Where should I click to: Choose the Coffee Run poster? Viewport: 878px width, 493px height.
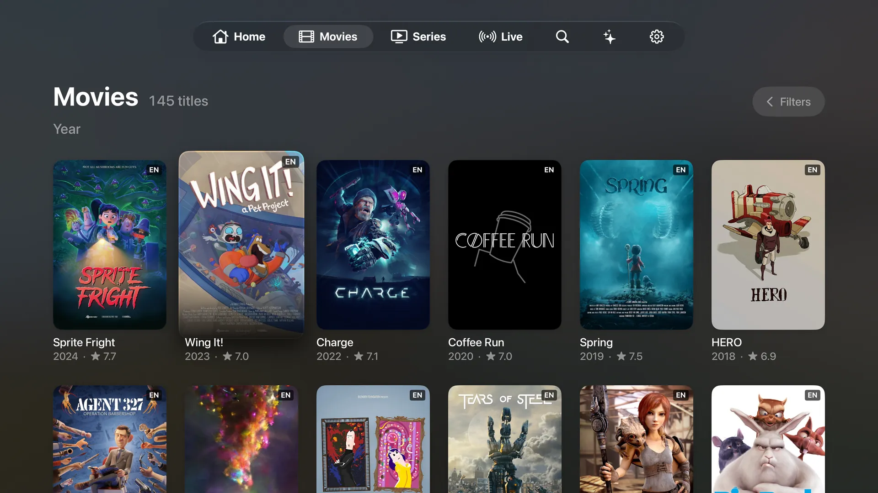tap(505, 245)
